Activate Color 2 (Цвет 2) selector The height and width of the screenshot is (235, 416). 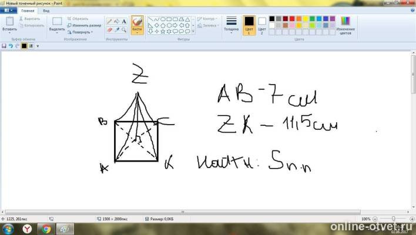click(x=262, y=25)
